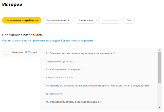Viewport: 164px width, 112px height.
Task: Open the Новый путь filter
Action: point(85,20)
